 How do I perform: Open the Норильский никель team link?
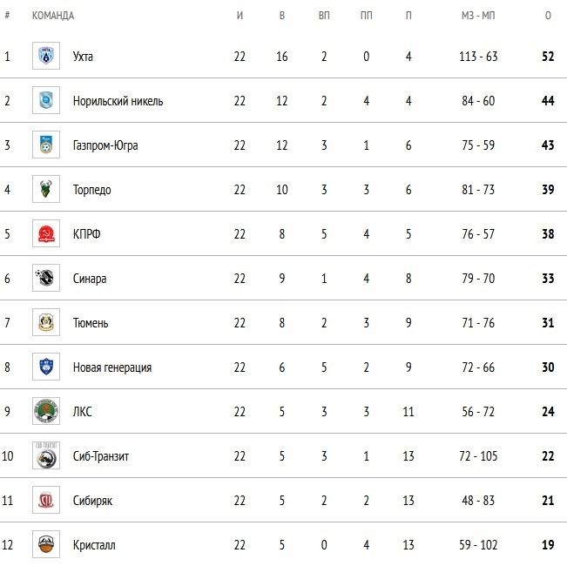pyautogui.click(x=118, y=101)
